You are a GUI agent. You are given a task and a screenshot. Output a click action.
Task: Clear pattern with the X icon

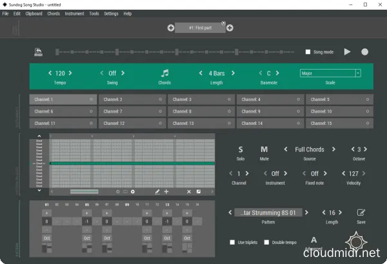[x=189, y=191]
